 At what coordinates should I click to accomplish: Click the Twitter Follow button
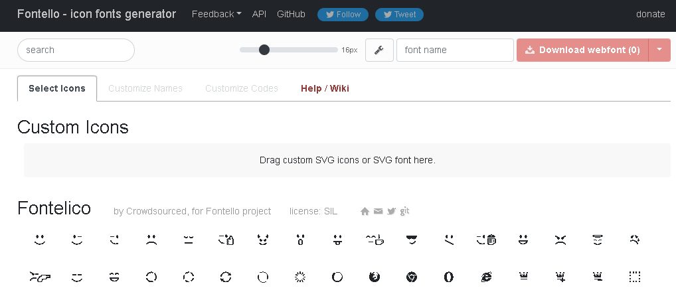pyautogui.click(x=343, y=15)
